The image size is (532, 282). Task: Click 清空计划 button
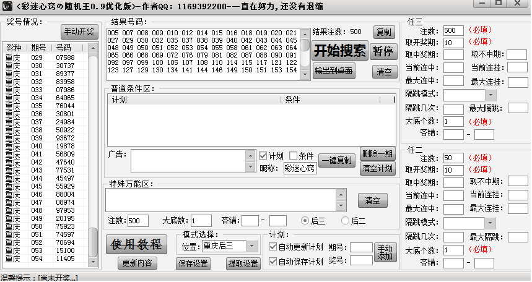click(378, 168)
